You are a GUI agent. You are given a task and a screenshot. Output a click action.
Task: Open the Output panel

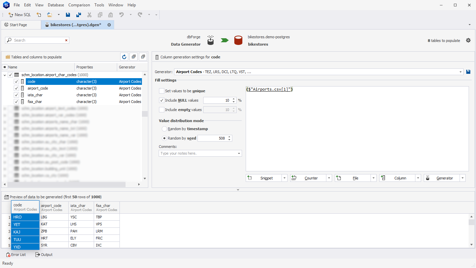(44, 255)
